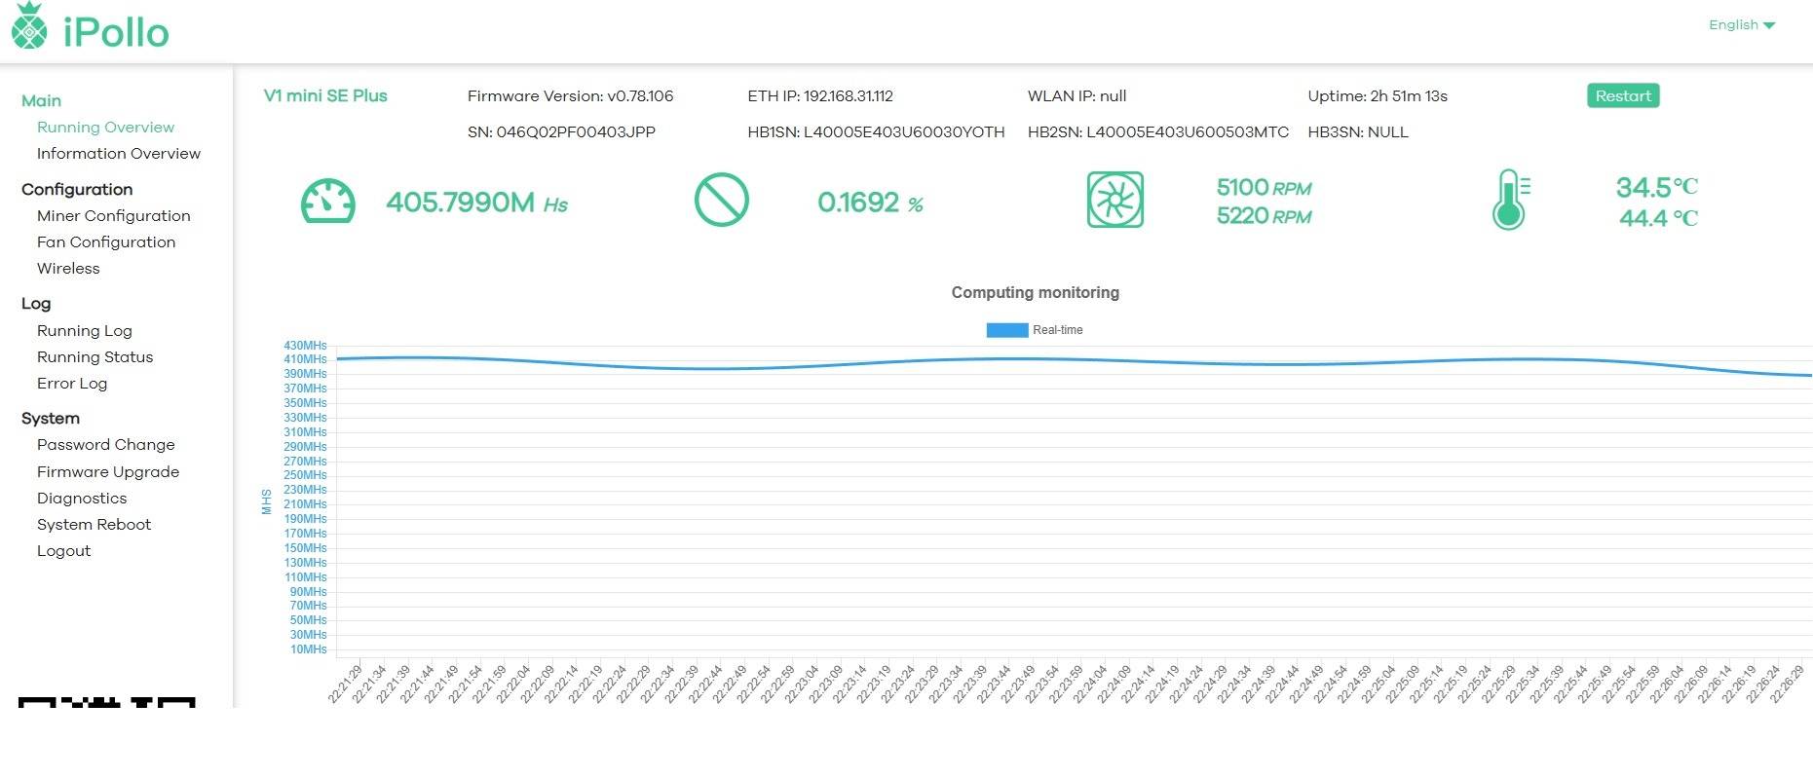Go to Information Overview

119,154
